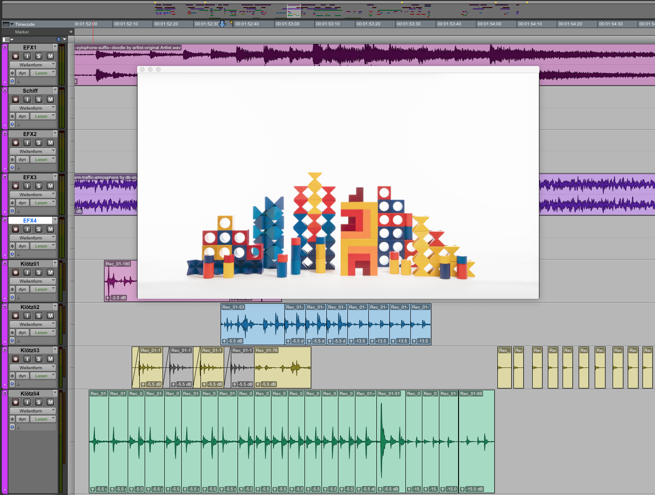Enable input monitoring on Schiff track
Viewport: 655px width, 495px height.
click(27, 99)
